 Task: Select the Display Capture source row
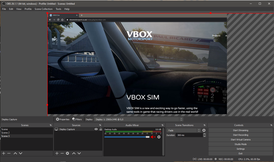[x=78, y=129]
